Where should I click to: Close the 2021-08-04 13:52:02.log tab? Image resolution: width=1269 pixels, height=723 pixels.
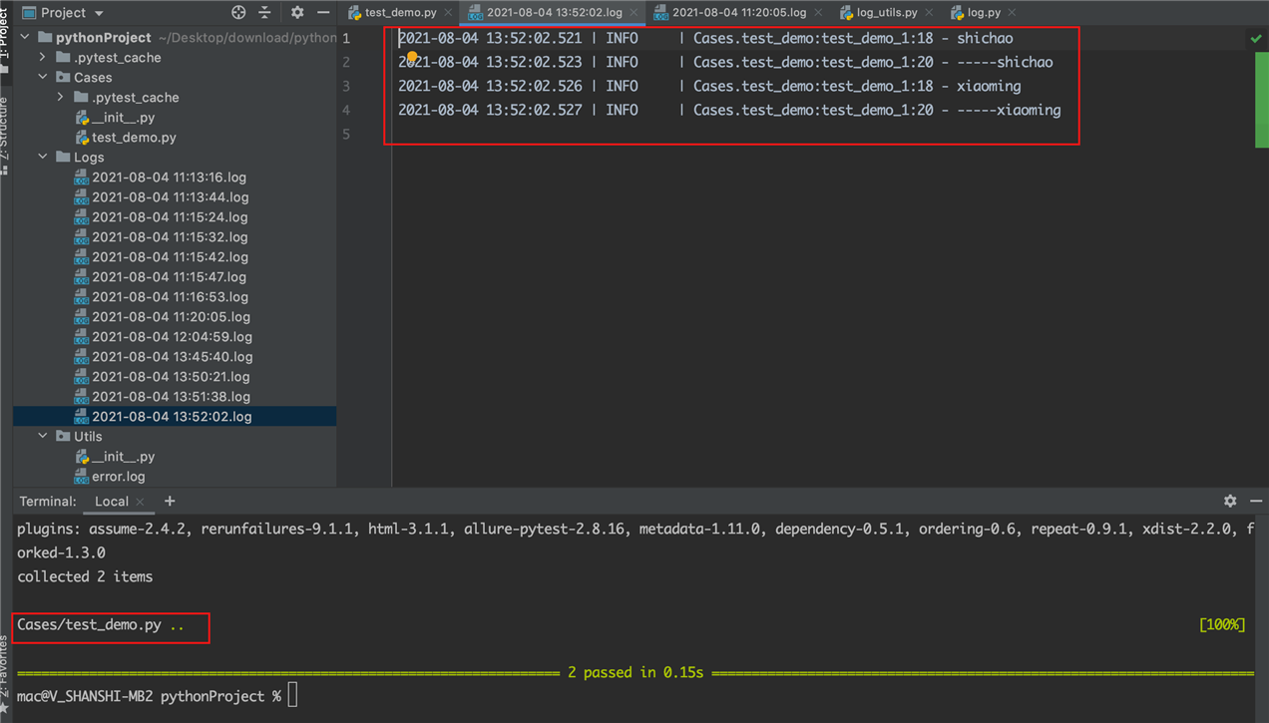coord(634,13)
